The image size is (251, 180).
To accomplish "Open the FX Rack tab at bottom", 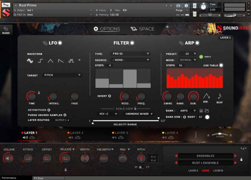I will (x=49, y=178).
